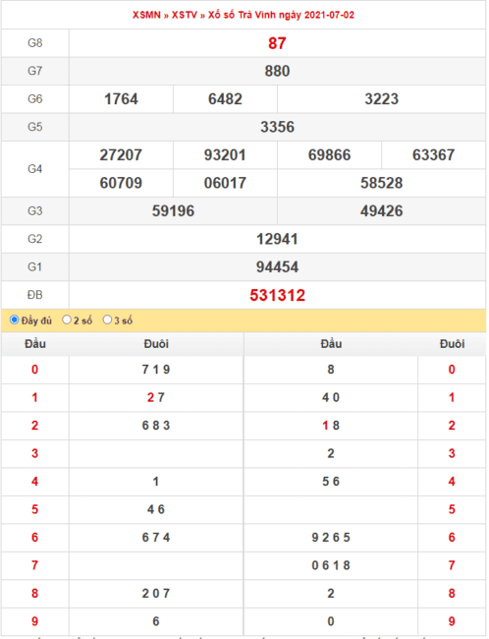
Task: Click the G4 number 27207
Action: point(121,155)
